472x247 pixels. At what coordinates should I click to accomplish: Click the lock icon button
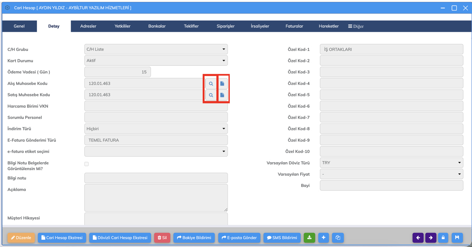tap(443, 238)
